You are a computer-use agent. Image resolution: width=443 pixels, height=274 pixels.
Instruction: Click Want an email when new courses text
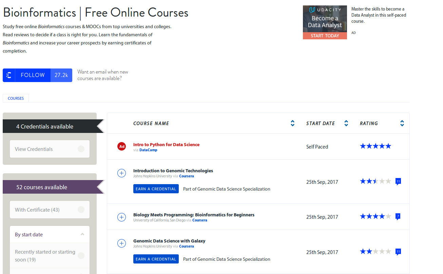(x=103, y=75)
